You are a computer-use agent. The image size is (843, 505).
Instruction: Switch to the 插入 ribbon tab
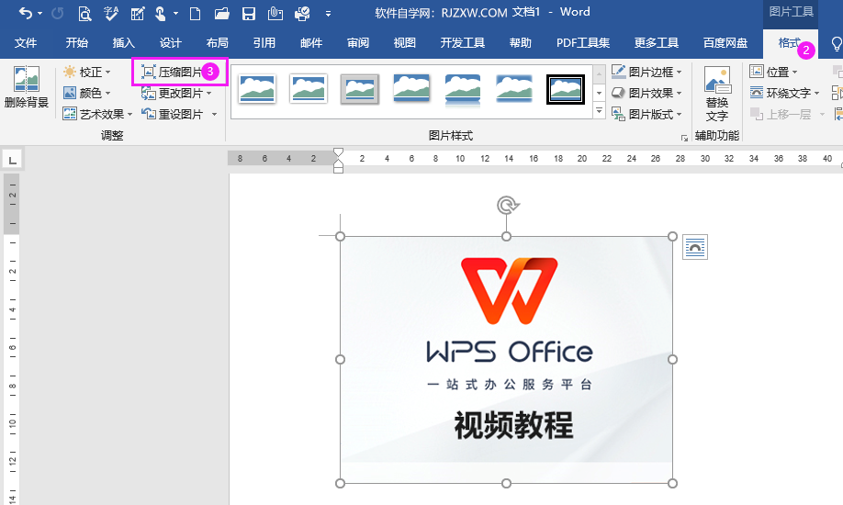[x=123, y=43]
